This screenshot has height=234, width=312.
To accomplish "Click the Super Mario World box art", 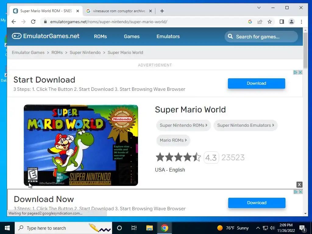I will click(81, 145).
